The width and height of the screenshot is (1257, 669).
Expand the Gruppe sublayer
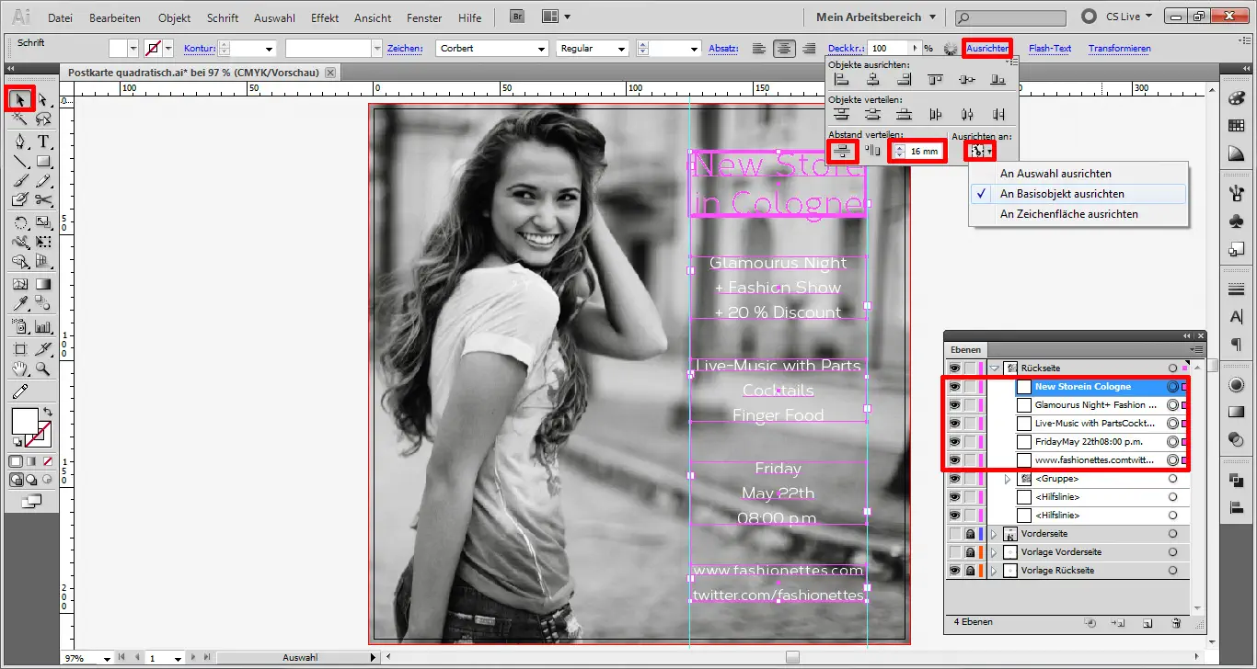click(x=1007, y=479)
